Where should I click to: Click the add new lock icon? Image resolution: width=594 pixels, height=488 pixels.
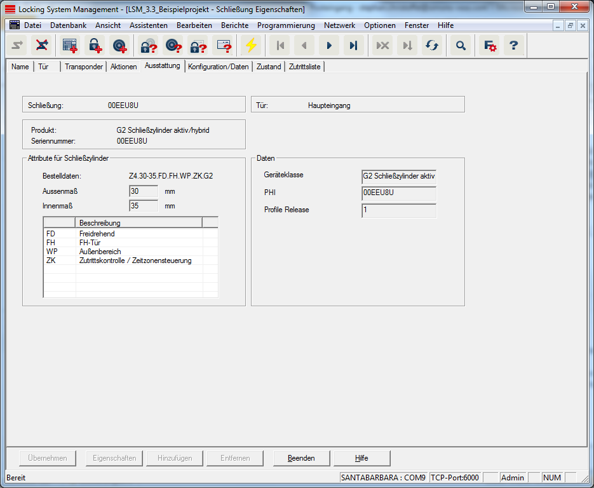tap(95, 46)
